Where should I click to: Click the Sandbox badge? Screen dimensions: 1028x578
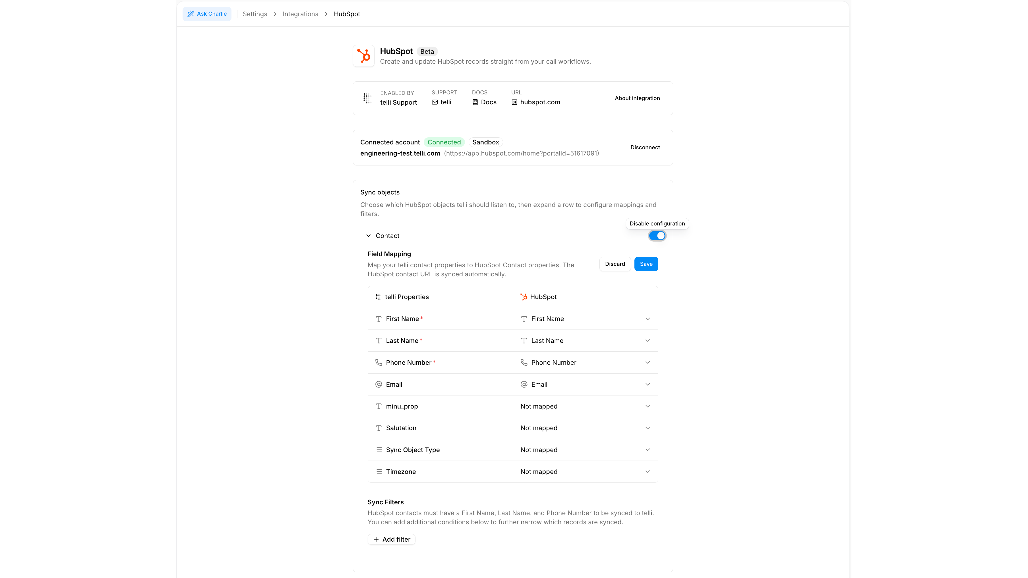[485, 142]
